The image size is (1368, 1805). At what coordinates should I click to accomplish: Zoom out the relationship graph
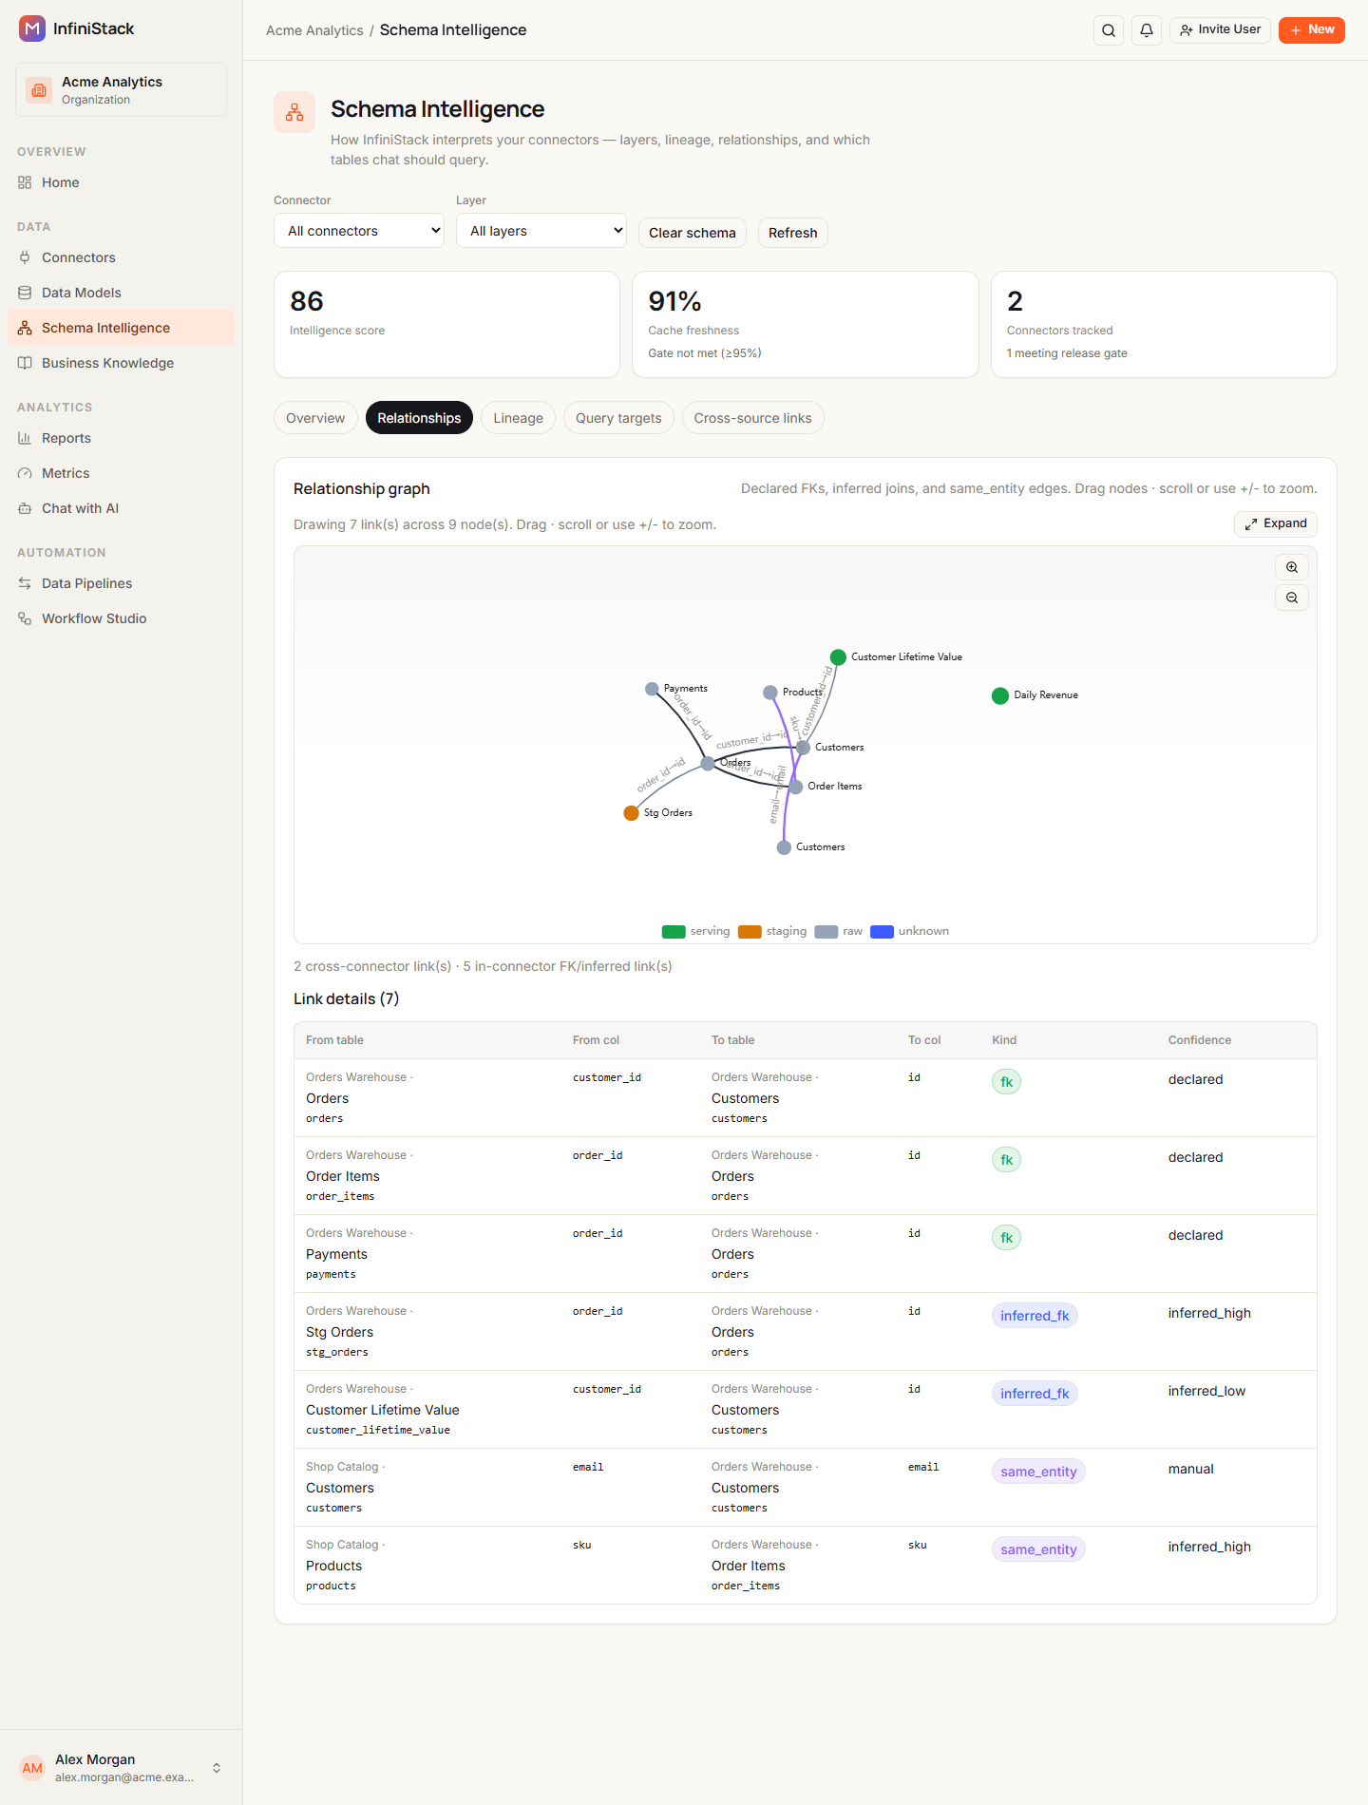pyautogui.click(x=1292, y=598)
